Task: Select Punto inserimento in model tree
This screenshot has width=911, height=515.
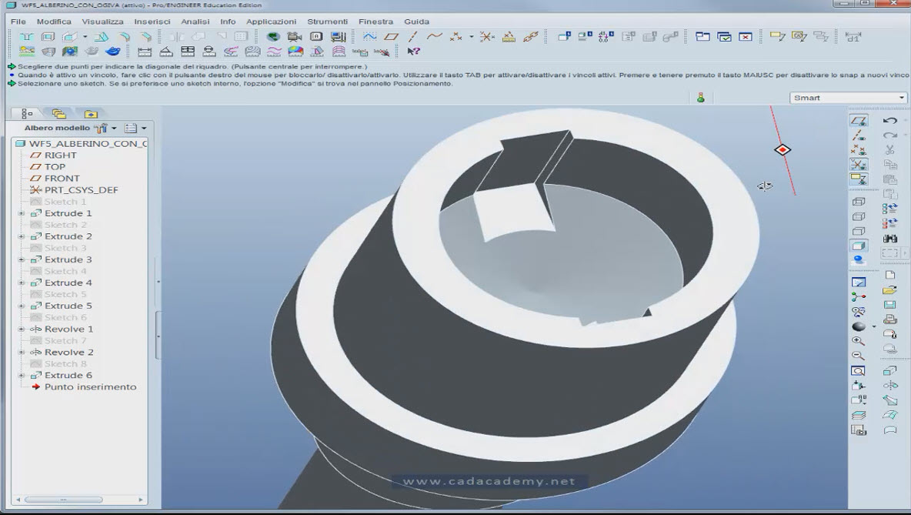Action: [90, 387]
